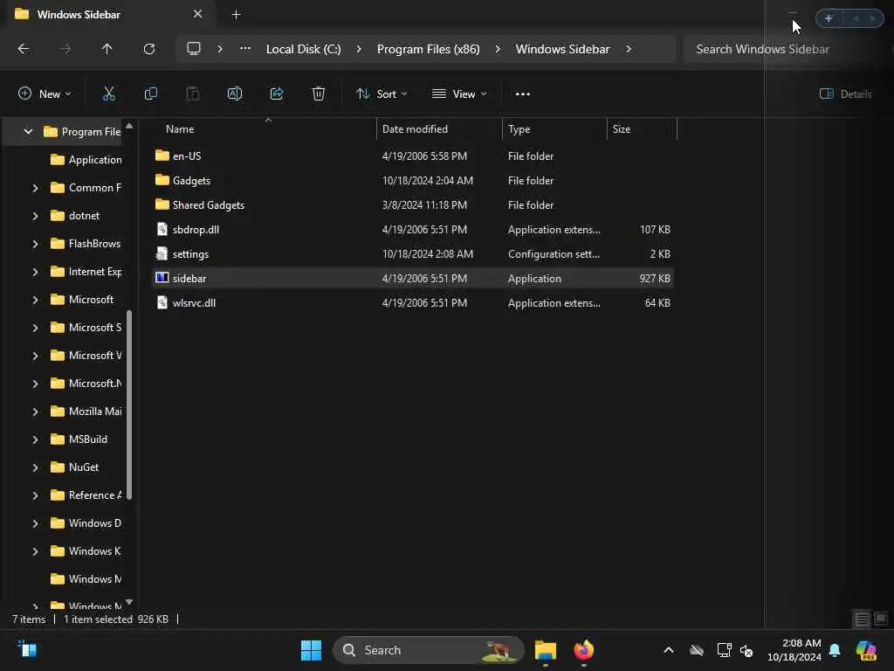
Task: Click the navigation pane scrollbar thumb
Action: (129, 405)
